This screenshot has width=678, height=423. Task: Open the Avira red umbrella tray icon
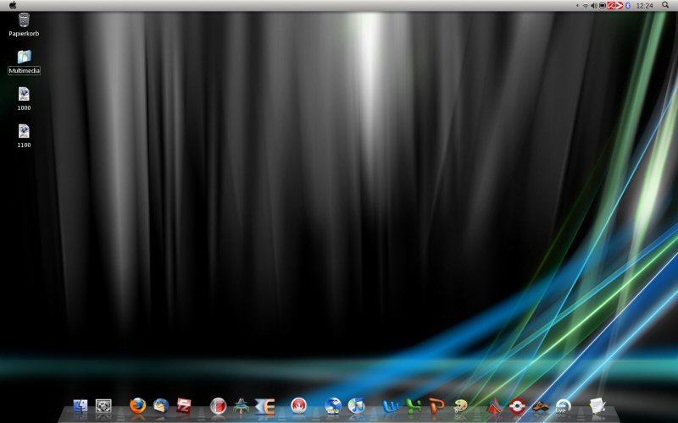pyautogui.click(x=611, y=6)
